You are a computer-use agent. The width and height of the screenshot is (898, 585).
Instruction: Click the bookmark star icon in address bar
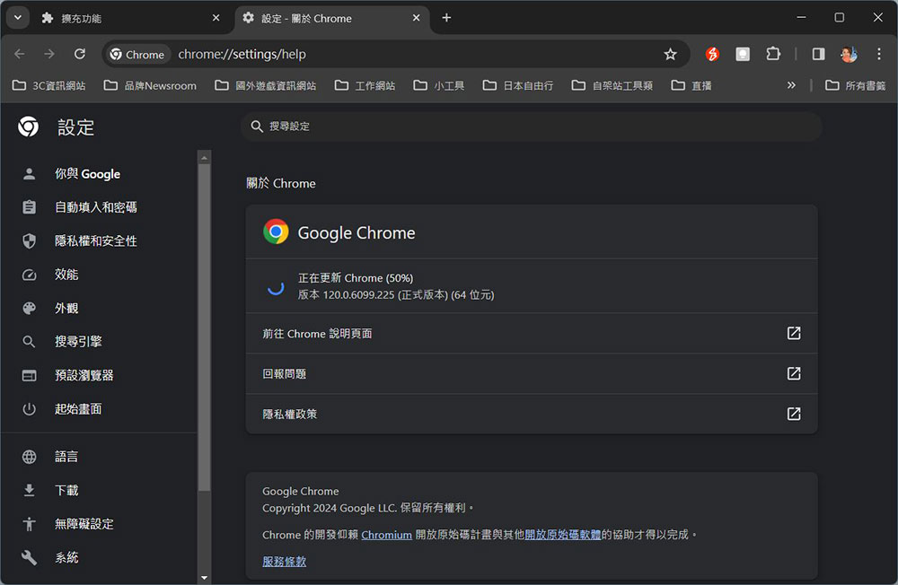(x=670, y=55)
